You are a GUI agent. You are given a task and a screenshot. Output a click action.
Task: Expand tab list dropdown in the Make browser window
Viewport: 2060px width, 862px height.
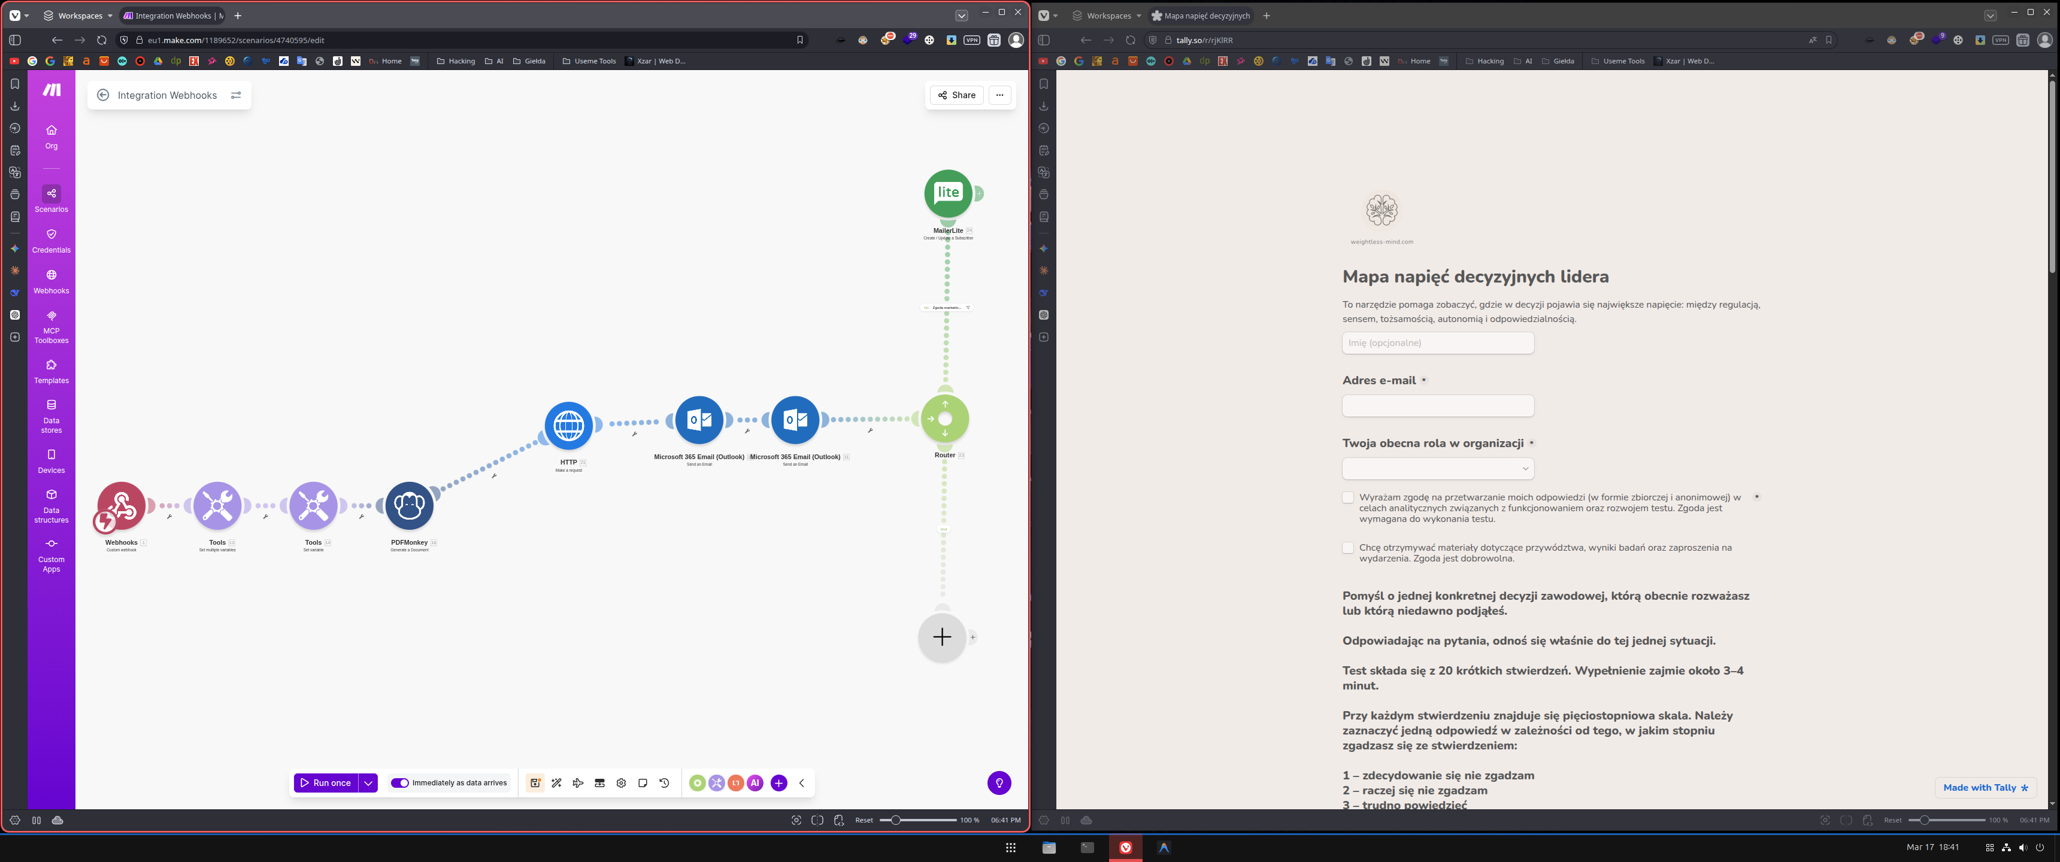pyautogui.click(x=961, y=15)
